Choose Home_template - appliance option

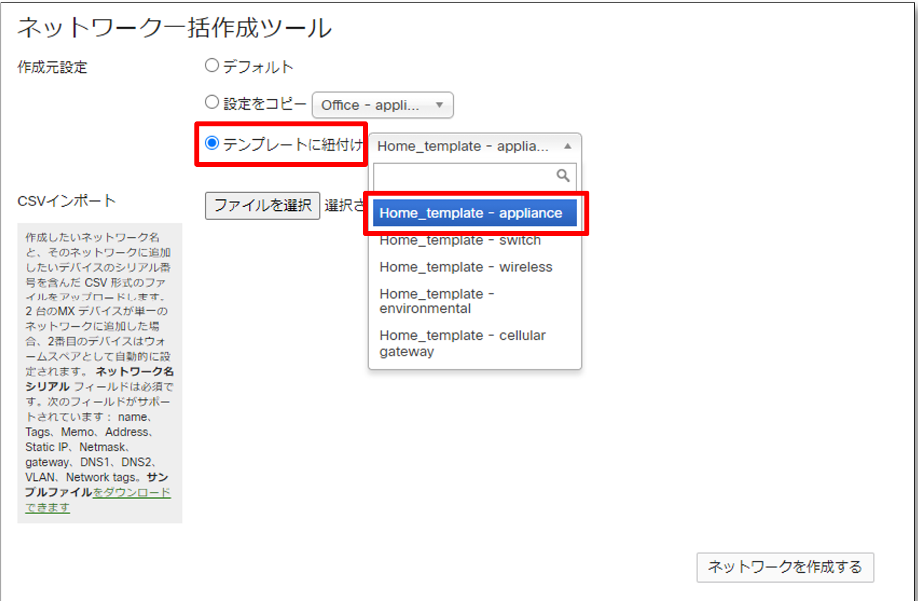tap(475, 213)
